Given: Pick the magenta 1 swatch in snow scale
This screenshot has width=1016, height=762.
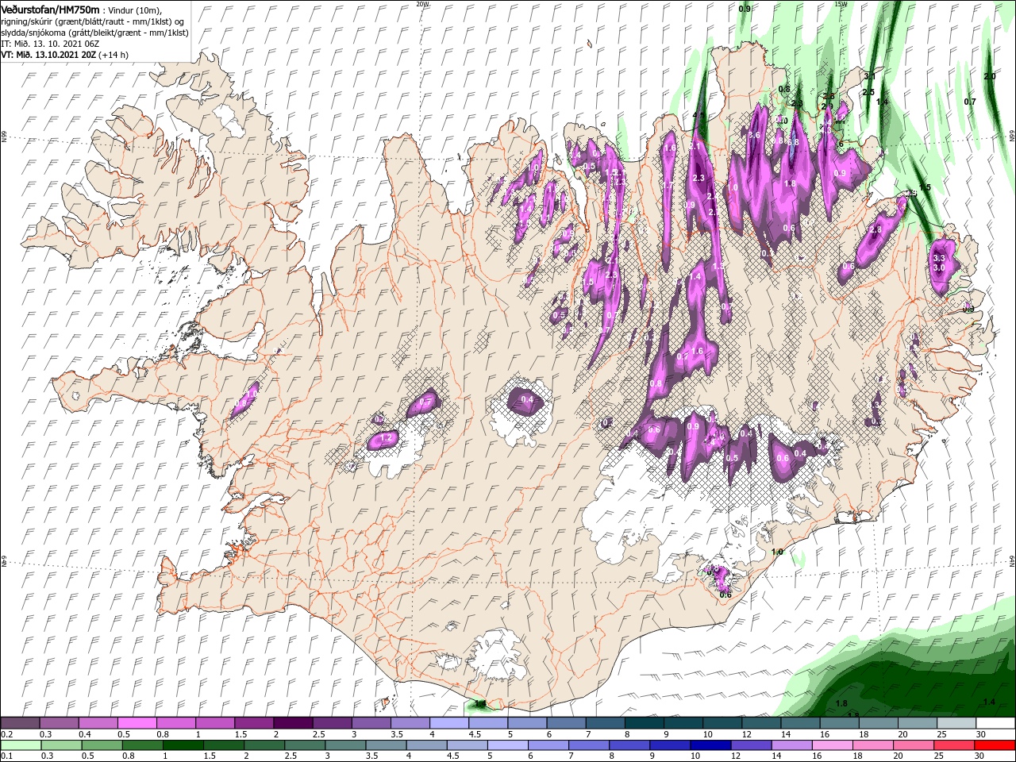Looking at the screenshot, I should [x=215, y=723].
